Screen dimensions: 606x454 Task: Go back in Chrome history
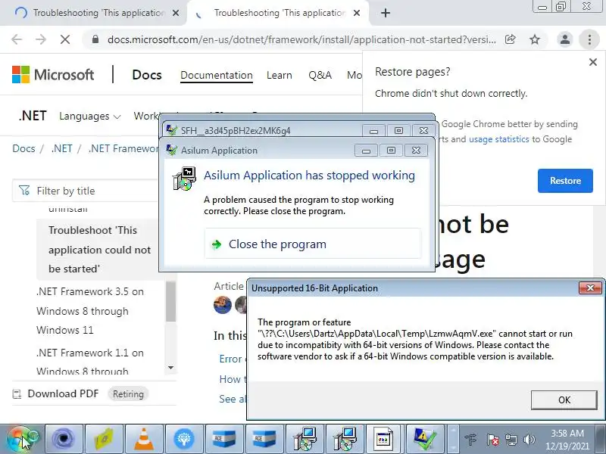[x=17, y=39]
